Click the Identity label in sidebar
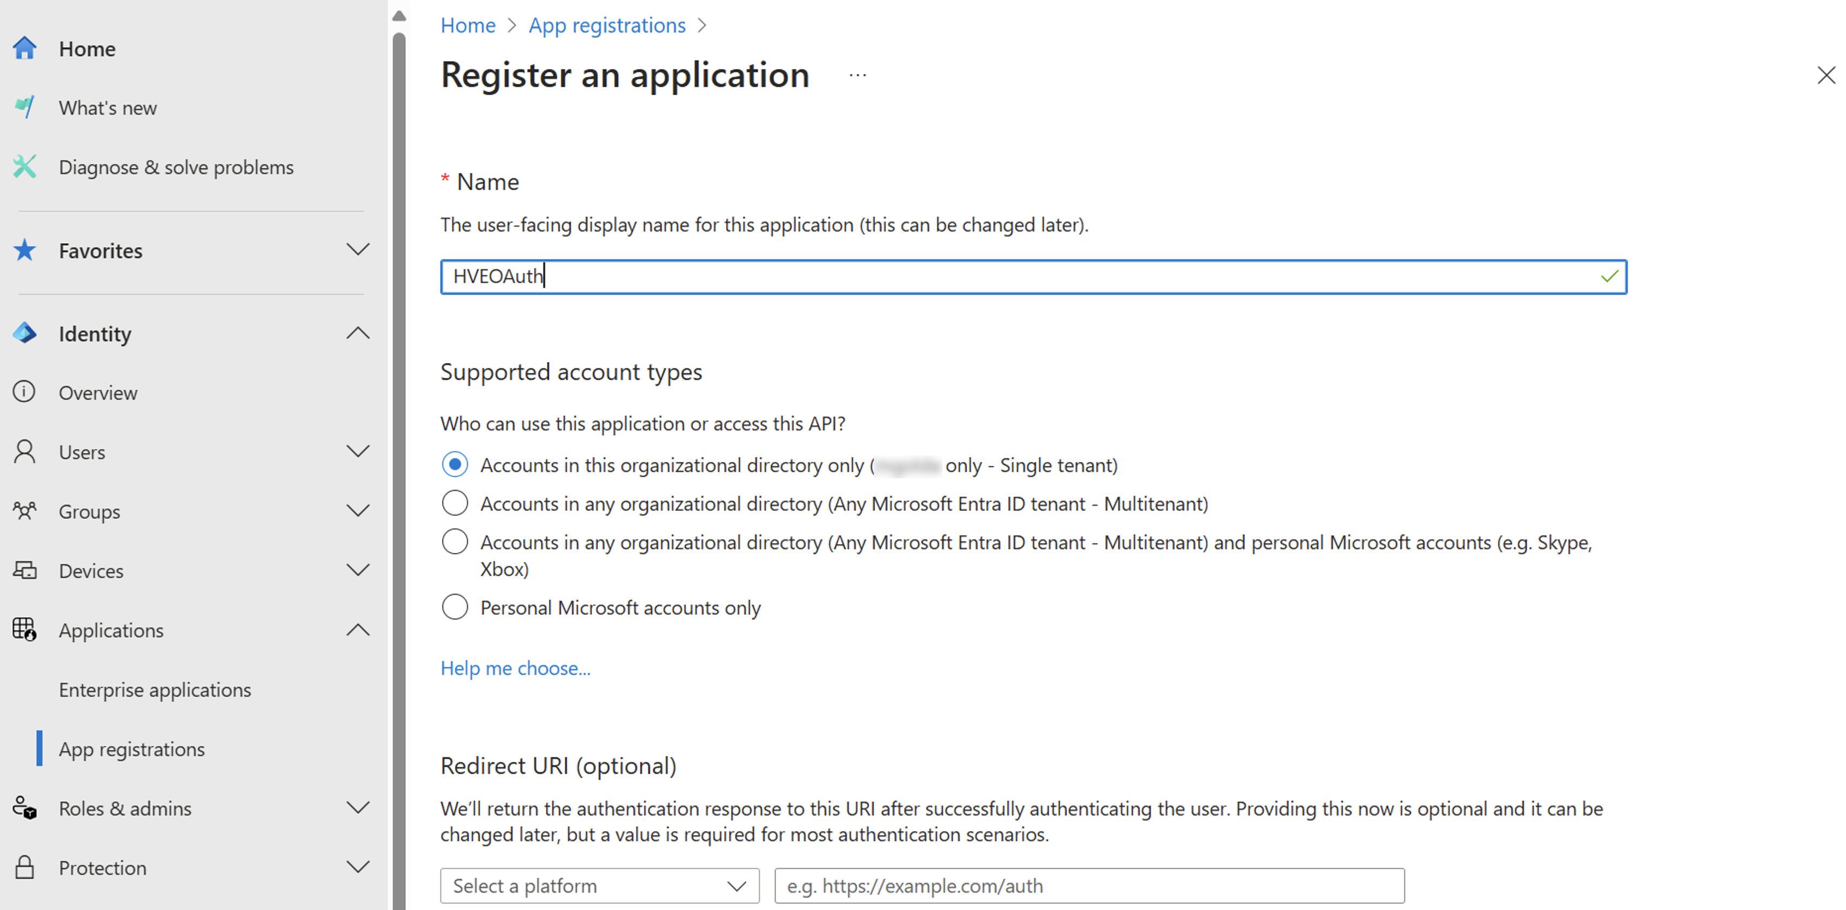This screenshot has width=1846, height=910. click(x=95, y=334)
